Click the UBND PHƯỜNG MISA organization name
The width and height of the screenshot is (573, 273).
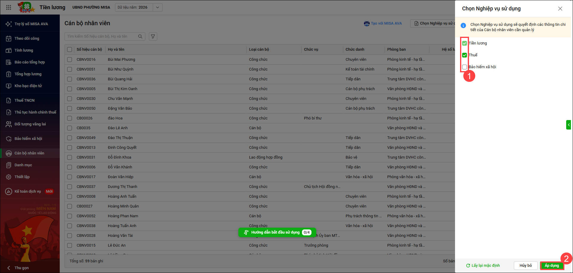pyautogui.click(x=91, y=7)
